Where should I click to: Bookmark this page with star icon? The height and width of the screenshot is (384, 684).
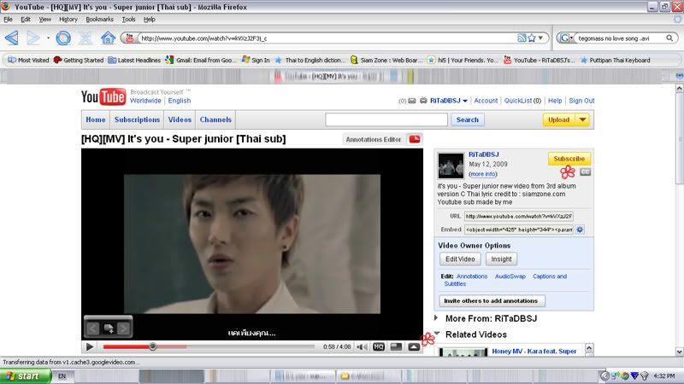coord(531,38)
